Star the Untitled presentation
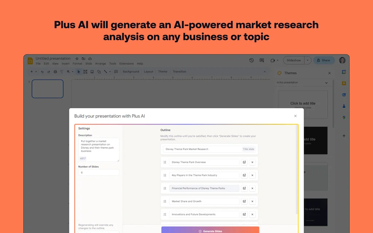This screenshot has height=233, width=373. point(77,58)
